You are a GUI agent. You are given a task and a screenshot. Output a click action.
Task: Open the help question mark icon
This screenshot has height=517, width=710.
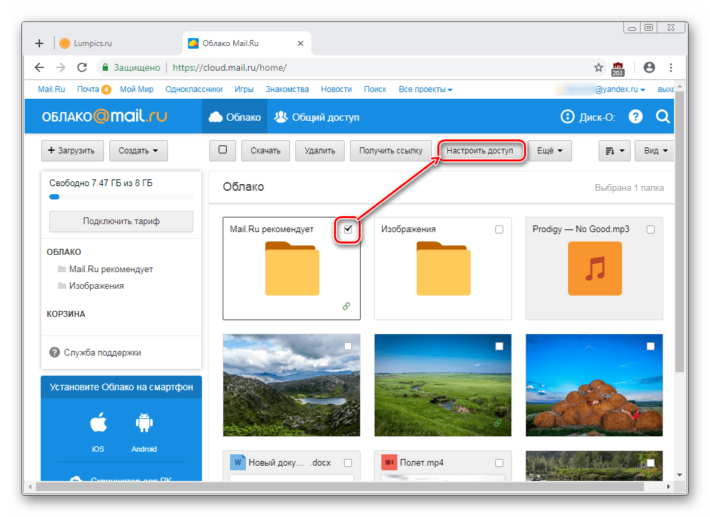coord(635,117)
